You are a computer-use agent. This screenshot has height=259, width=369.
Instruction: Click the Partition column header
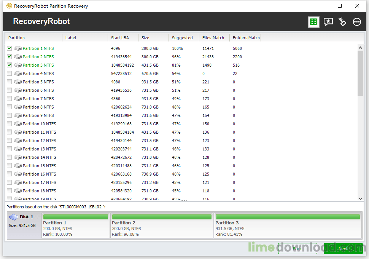coord(34,38)
